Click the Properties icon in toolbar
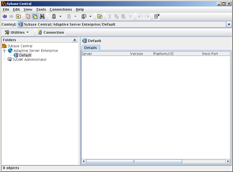 [157, 16]
